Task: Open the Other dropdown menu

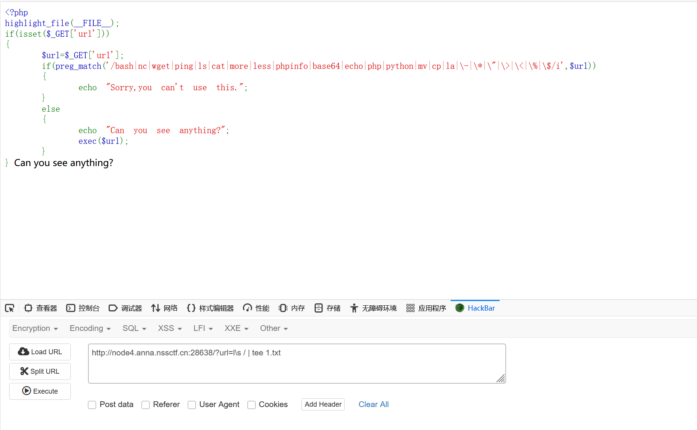Action: [x=274, y=328]
